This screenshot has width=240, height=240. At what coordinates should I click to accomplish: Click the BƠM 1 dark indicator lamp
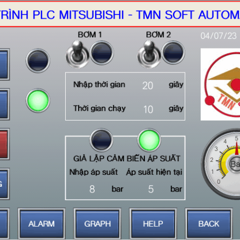click(102, 53)
